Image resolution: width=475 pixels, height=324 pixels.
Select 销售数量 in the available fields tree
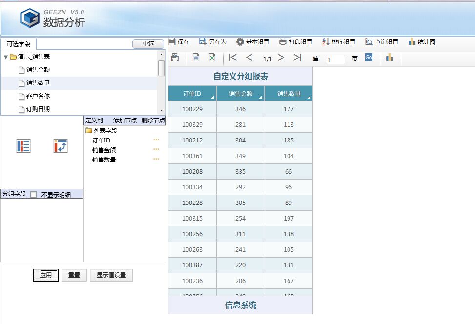[38, 83]
